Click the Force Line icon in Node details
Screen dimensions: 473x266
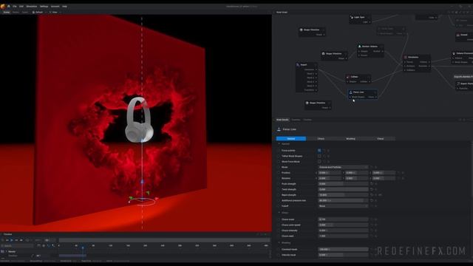pyautogui.click(x=279, y=129)
